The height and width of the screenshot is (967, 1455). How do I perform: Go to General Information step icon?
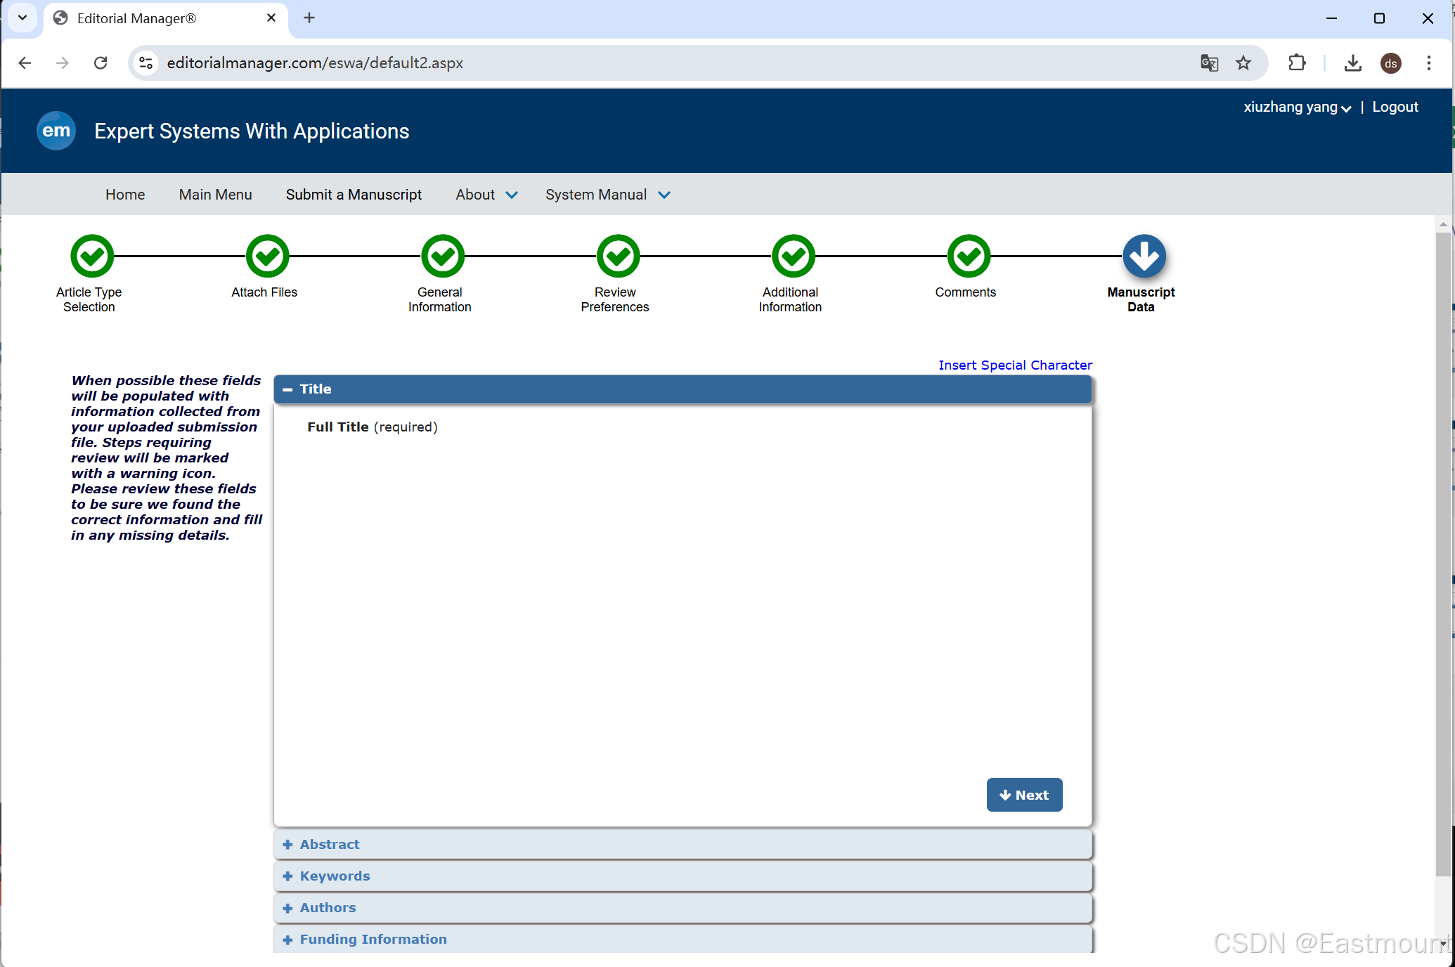[442, 257]
